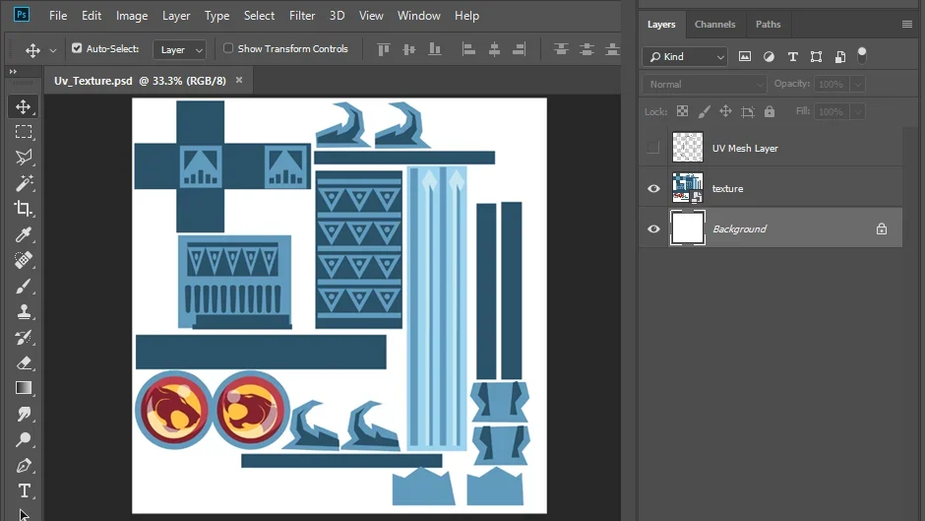Select the Magic Wand tool
Viewport: 925px width, 521px height.
[x=24, y=183]
